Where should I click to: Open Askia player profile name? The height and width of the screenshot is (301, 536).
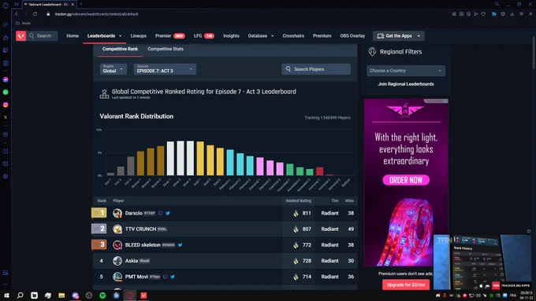coord(132,261)
